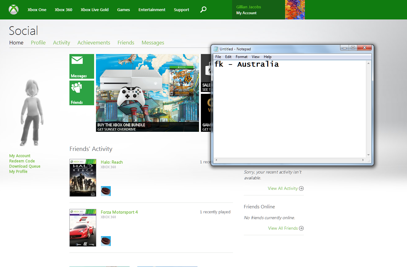407x267 pixels.
Task: Switch to the Messages tab
Action: 153,43
